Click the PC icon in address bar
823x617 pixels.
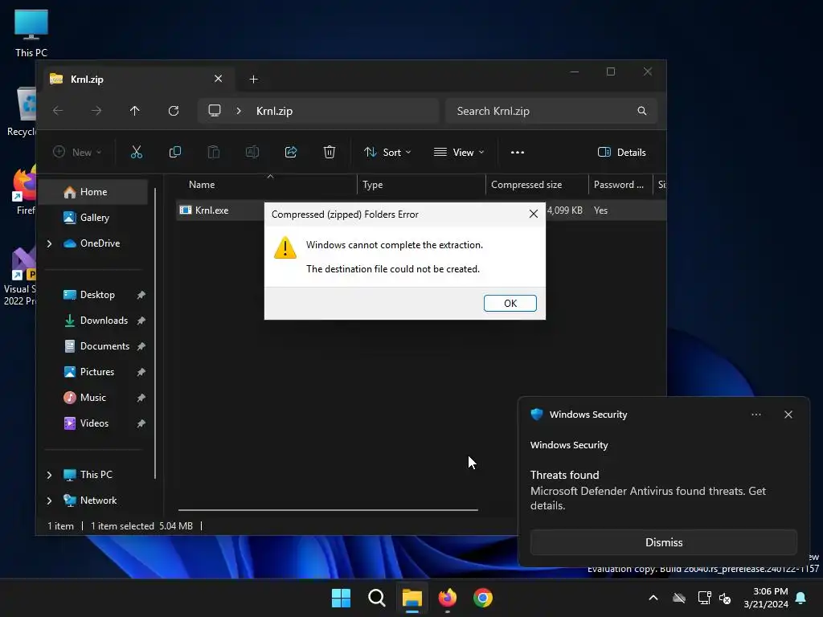(214, 111)
